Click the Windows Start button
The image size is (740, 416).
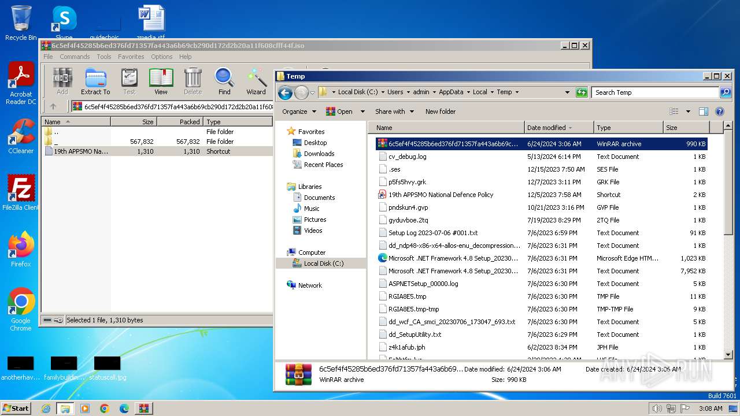point(16,408)
